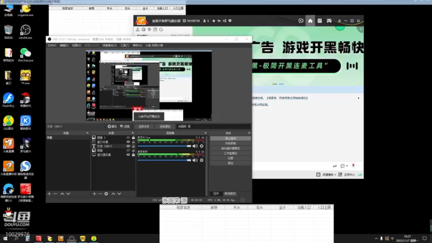
Task: Click the 选择颜色 button
Action: point(165,126)
